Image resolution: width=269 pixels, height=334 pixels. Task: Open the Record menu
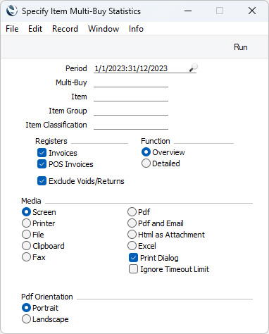[65, 29]
